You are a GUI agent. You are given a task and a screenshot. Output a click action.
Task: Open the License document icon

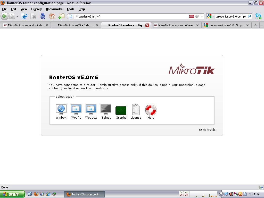[x=136, y=109]
